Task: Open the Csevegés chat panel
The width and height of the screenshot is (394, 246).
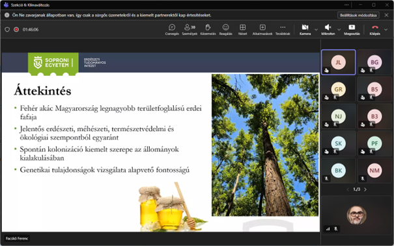Action: [172, 29]
